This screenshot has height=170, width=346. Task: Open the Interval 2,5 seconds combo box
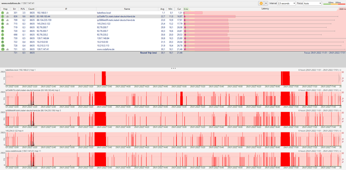coord(286,3)
